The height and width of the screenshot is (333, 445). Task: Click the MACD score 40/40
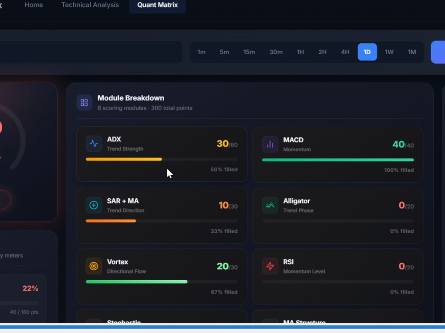tap(403, 144)
